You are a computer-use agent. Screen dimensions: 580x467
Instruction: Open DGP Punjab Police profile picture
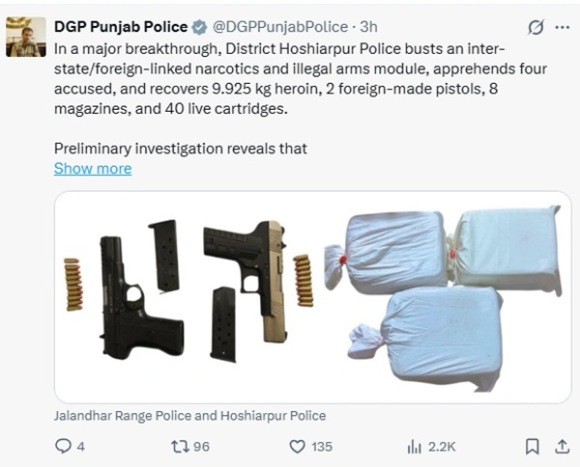point(26,37)
